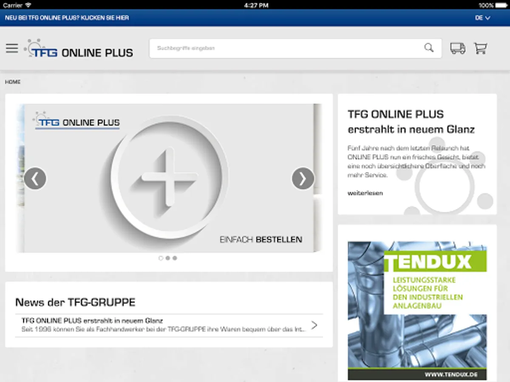Viewport: 510px width, 382px height.
Task: Tap the battery indicator in the status bar
Action: point(501,5)
